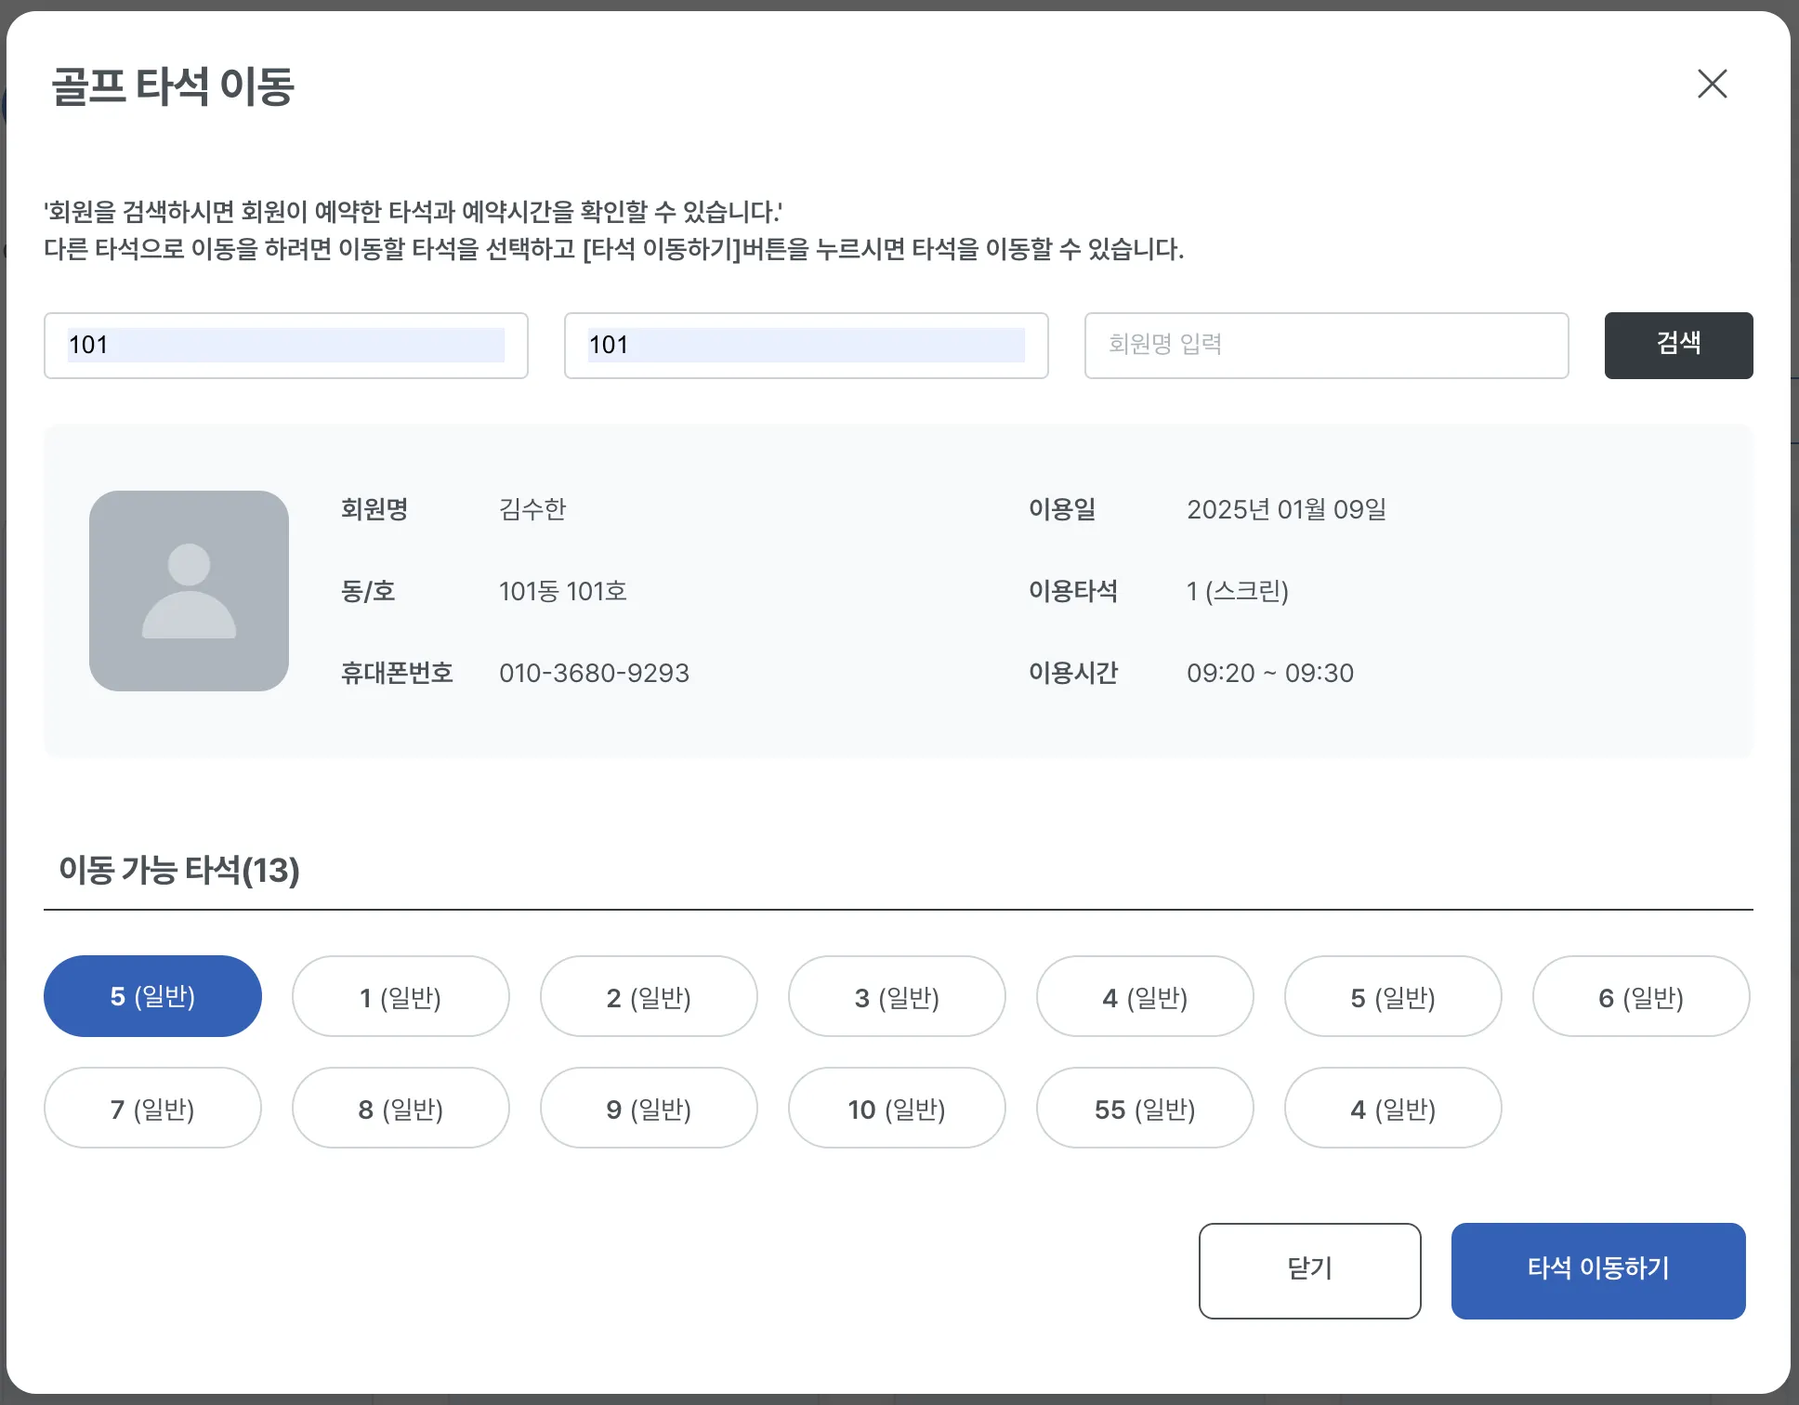This screenshot has width=1799, height=1405.
Task: Select bay 10 (일반)
Action: 897,1108
